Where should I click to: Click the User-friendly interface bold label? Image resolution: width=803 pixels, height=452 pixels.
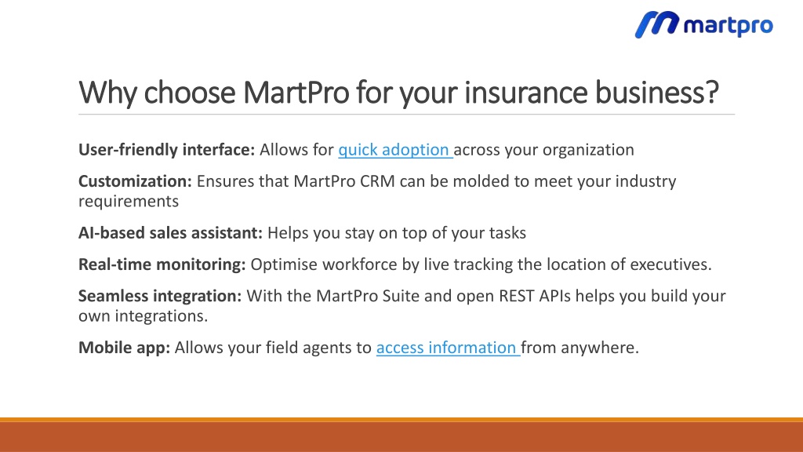click(x=166, y=150)
